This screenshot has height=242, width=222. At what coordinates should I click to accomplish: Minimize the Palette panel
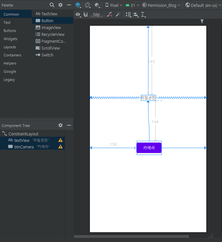[69, 5]
